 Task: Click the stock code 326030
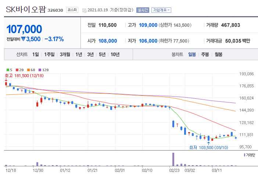pyautogui.click(x=55, y=10)
